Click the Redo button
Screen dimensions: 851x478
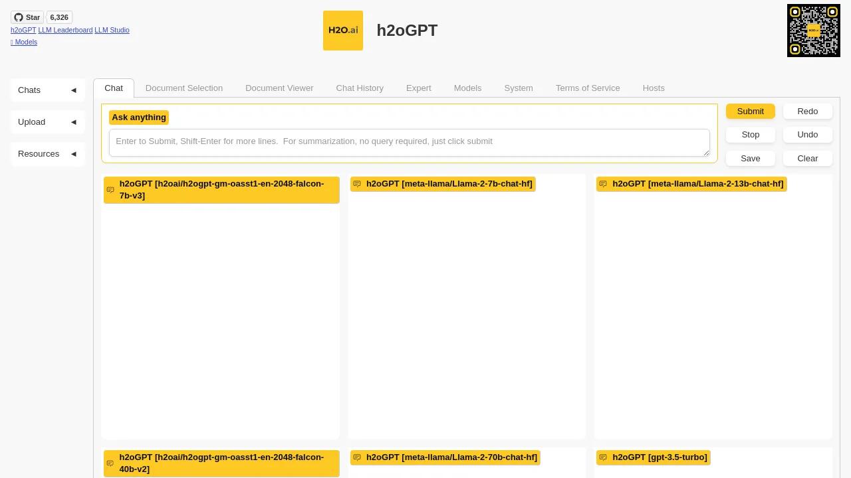pos(808,112)
